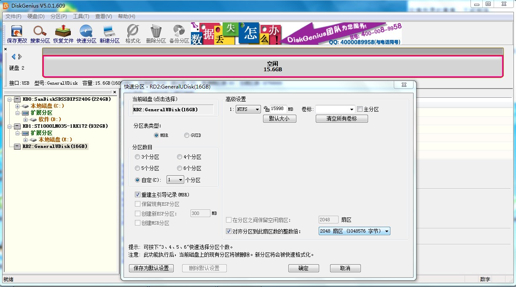
Task: Expand the 本地磁盘(C:) tree node
Action: pos(18,106)
